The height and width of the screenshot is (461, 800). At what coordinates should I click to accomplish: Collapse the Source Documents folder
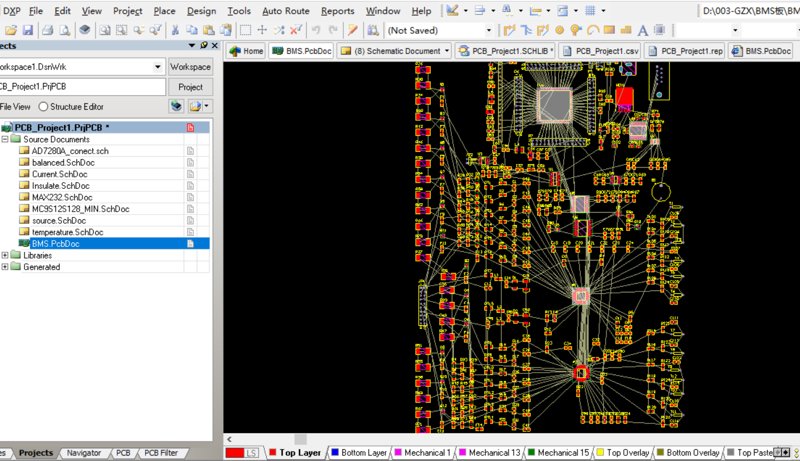pyautogui.click(x=5, y=139)
